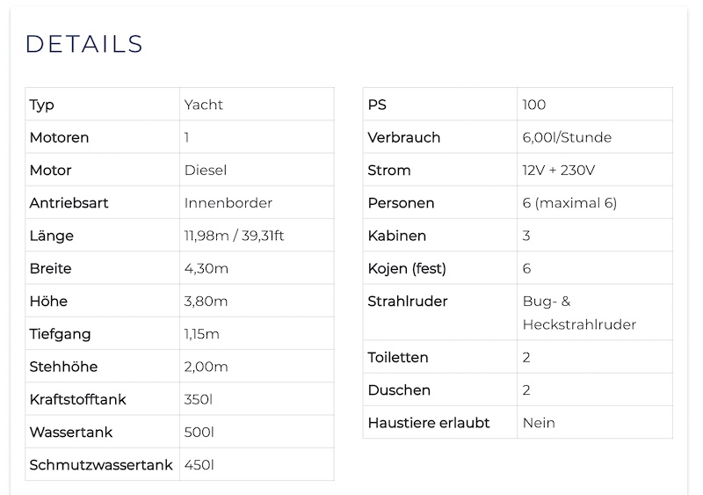Click the Wassertank label
Screen dimensions: 703x495
(x=71, y=433)
